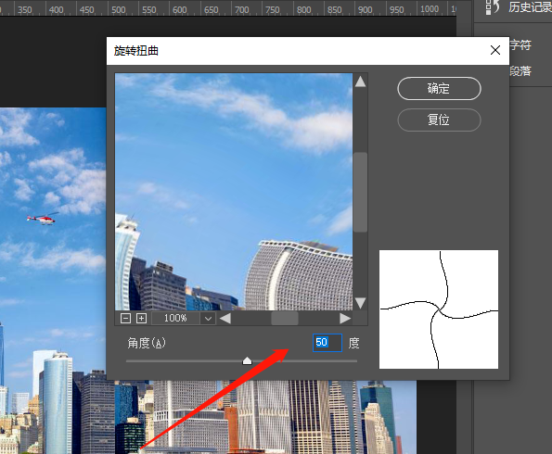
Task: Zoom out the twirl preview with minus icon
Action: click(x=125, y=319)
